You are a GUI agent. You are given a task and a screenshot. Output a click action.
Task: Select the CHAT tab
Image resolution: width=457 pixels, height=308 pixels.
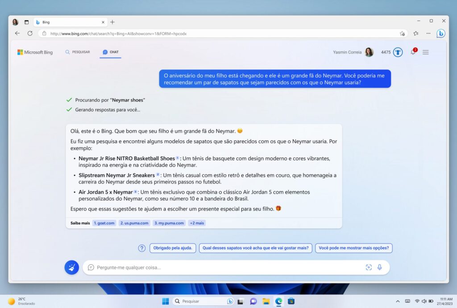tap(111, 52)
